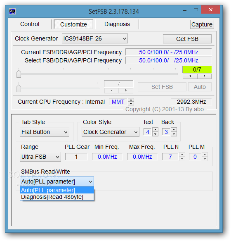231x241 pixels.
Task: Click the lower fine-tune slider thumb
Action: 19,88
